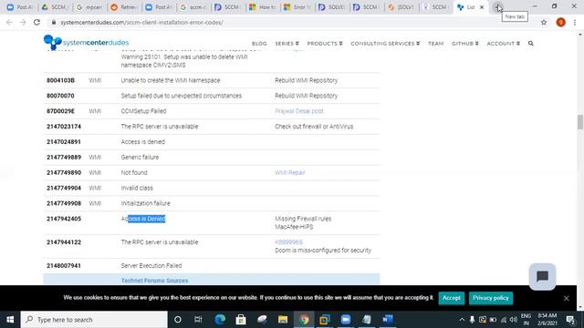Image resolution: width=584 pixels, height=328 pixels.
Task: Click error code 2147024891
Action: (64, 142)
